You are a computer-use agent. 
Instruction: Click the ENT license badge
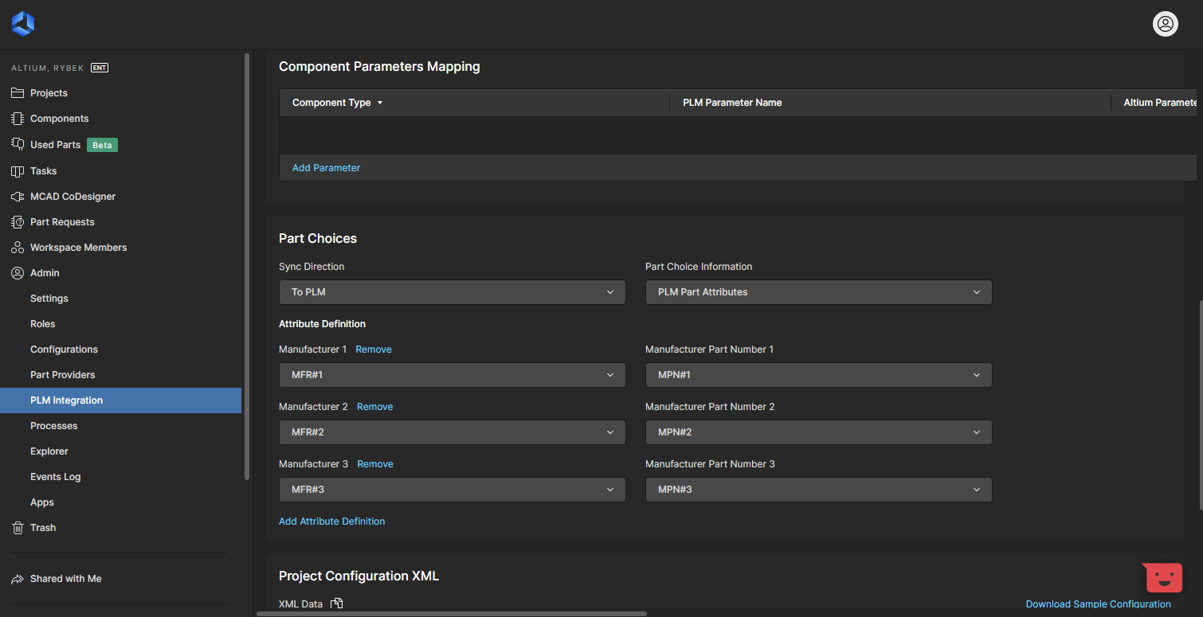100,68
